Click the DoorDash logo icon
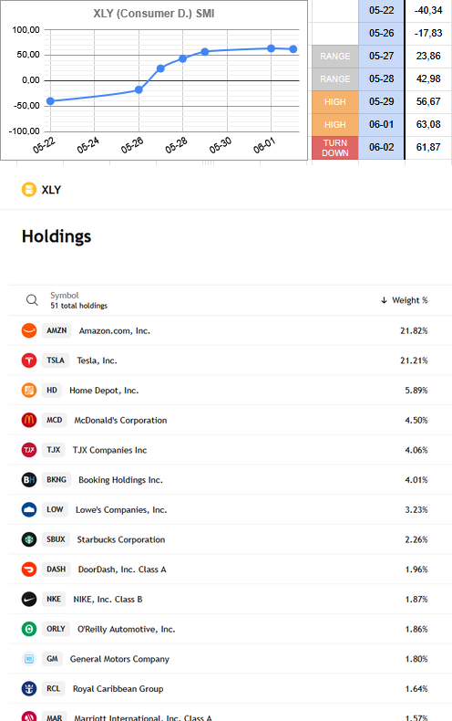The image size is (452, 721). pyautogui.click(x=29, y=569)
